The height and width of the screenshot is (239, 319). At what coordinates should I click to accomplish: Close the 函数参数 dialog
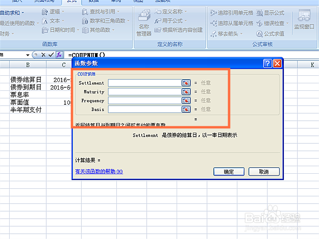(277, 63)
